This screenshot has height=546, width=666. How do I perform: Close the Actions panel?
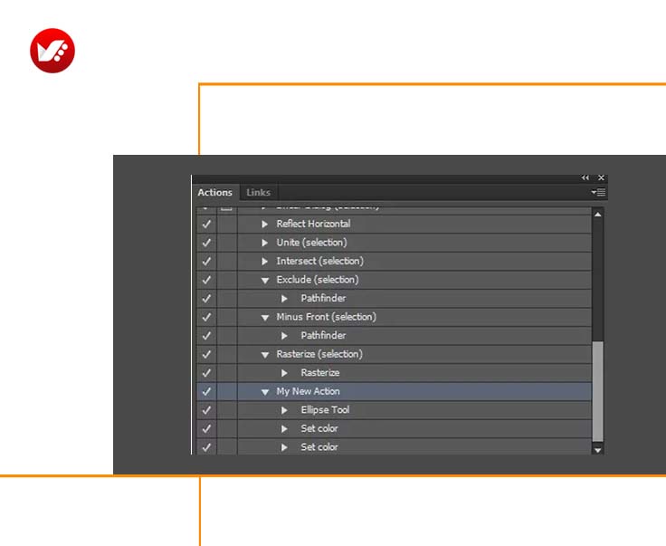point(601,177)
